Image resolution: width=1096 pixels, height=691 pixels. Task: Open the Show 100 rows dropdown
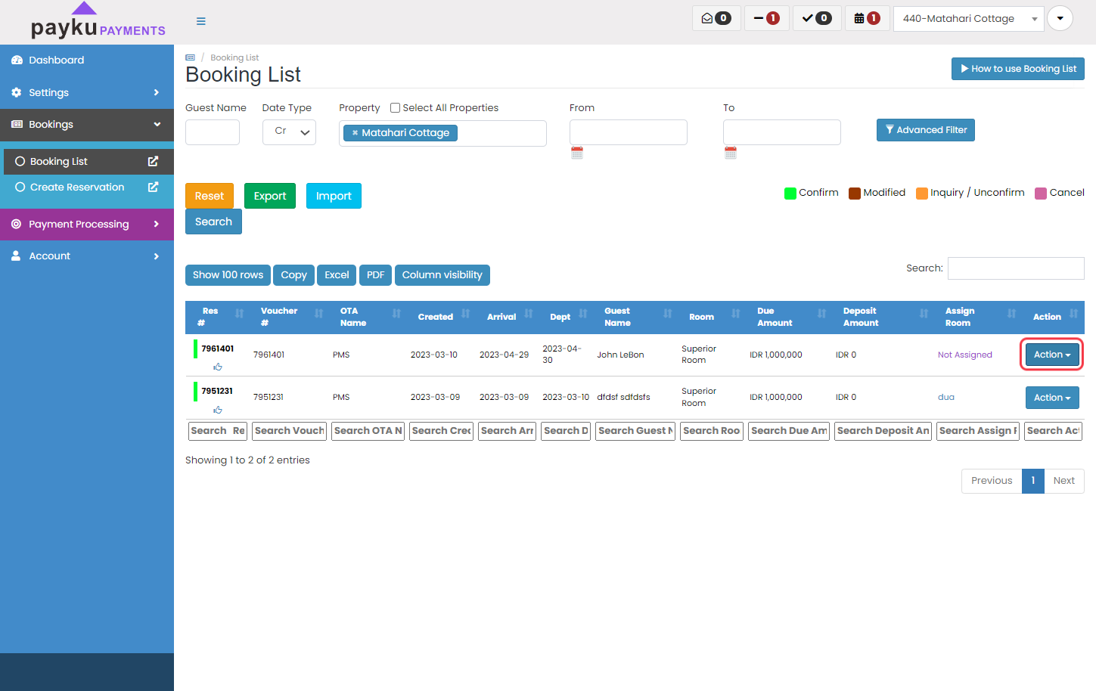pos(228,275)
